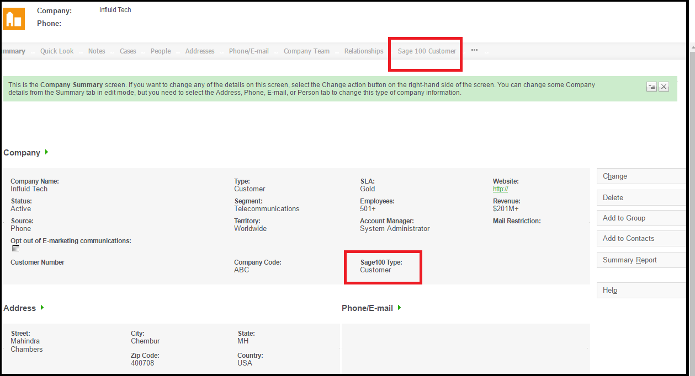
Task: Open the Quick Look tab
Action: click(57, 51)
